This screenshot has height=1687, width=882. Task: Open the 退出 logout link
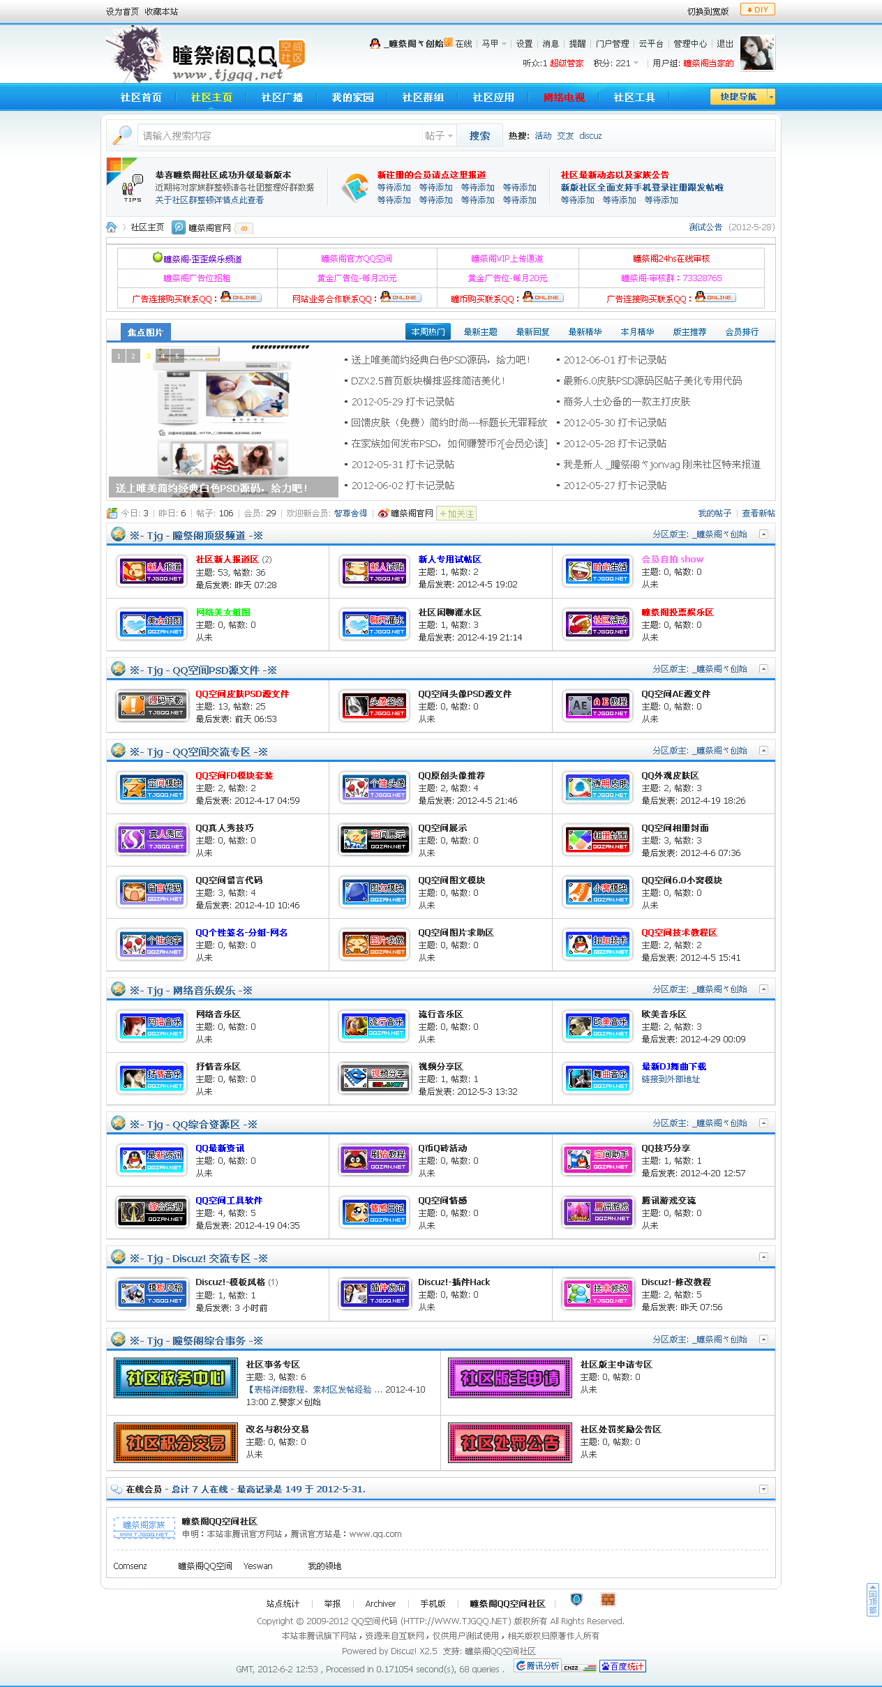coord(725,43)
